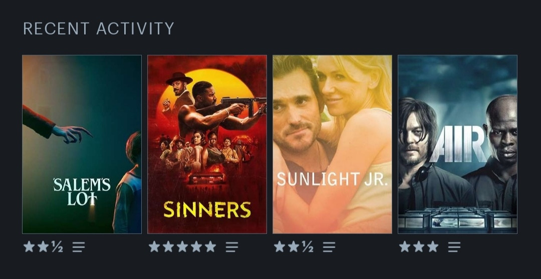Image resolution: width=541 pixels, height=279 pixels.
Task: Click the half-star symbol under Sunlight Jr.
Action: coord(308,246)
